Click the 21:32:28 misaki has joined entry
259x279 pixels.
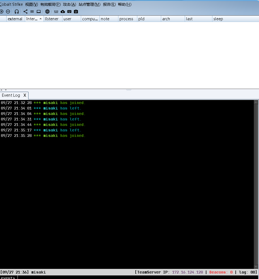click(x=43, y=103)
